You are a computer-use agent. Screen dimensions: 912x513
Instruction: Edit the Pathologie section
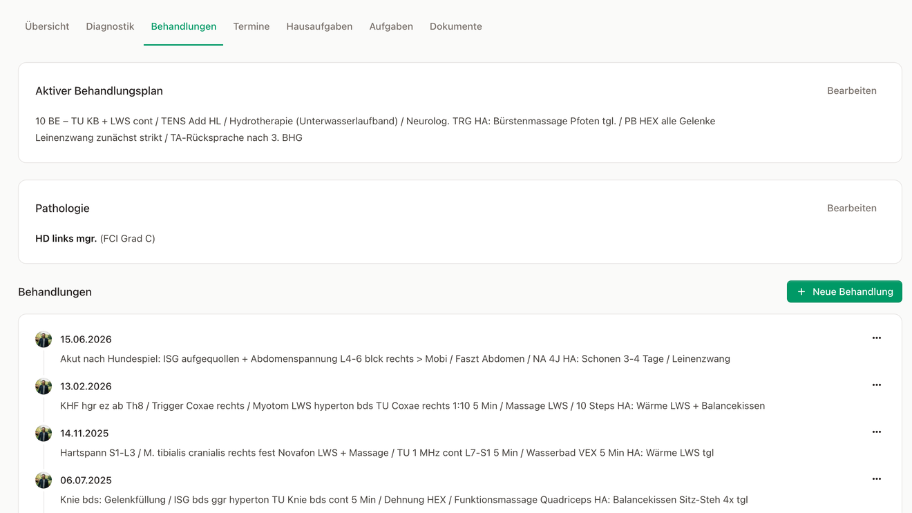pos(852,208)
